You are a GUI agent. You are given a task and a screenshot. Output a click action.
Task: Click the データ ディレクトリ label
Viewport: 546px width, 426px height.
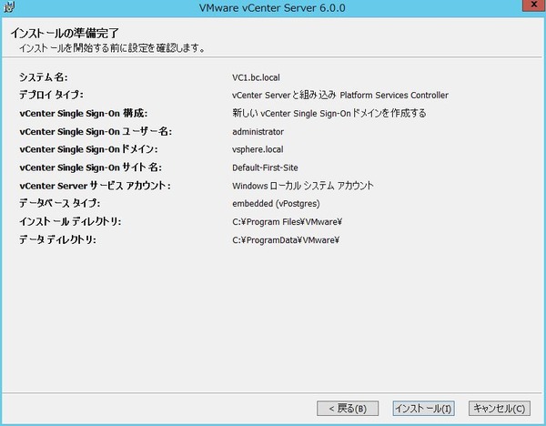pos(57,239)
